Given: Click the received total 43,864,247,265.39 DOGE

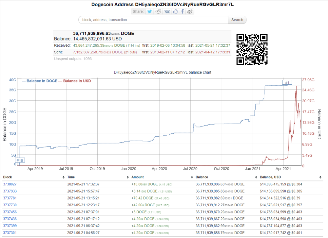Looking at the screenshot, I should point(99,45).
